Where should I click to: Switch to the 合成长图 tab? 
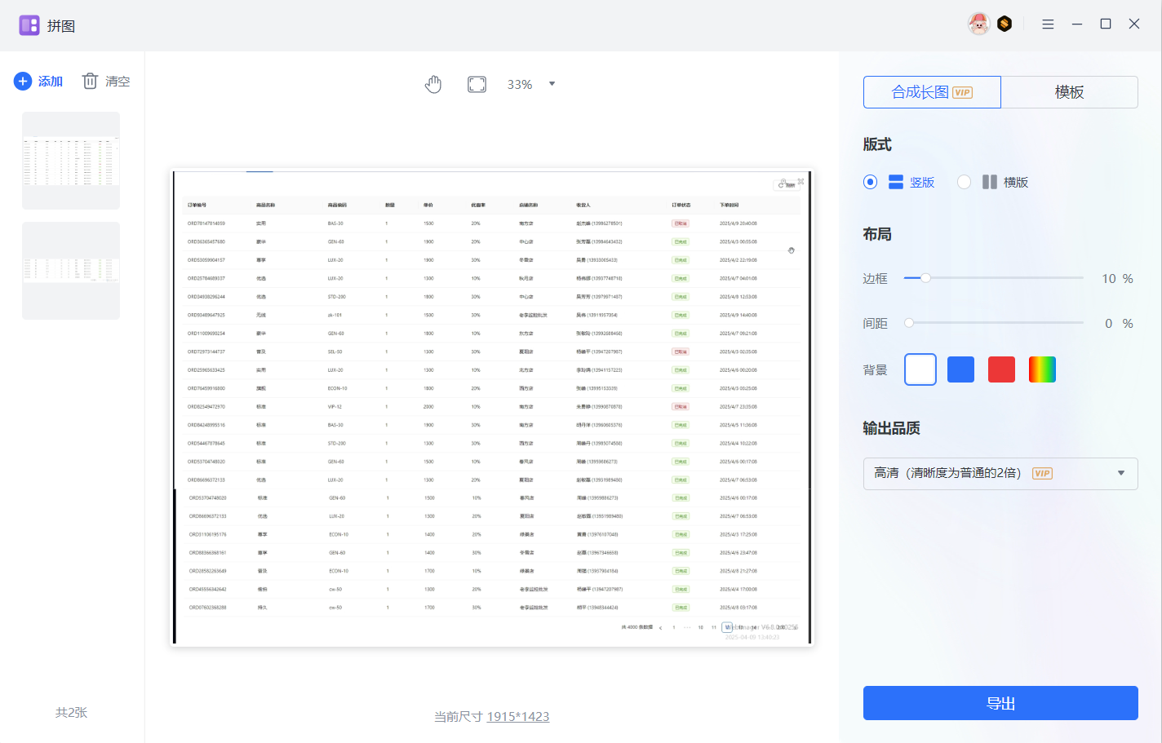point(931,92)
